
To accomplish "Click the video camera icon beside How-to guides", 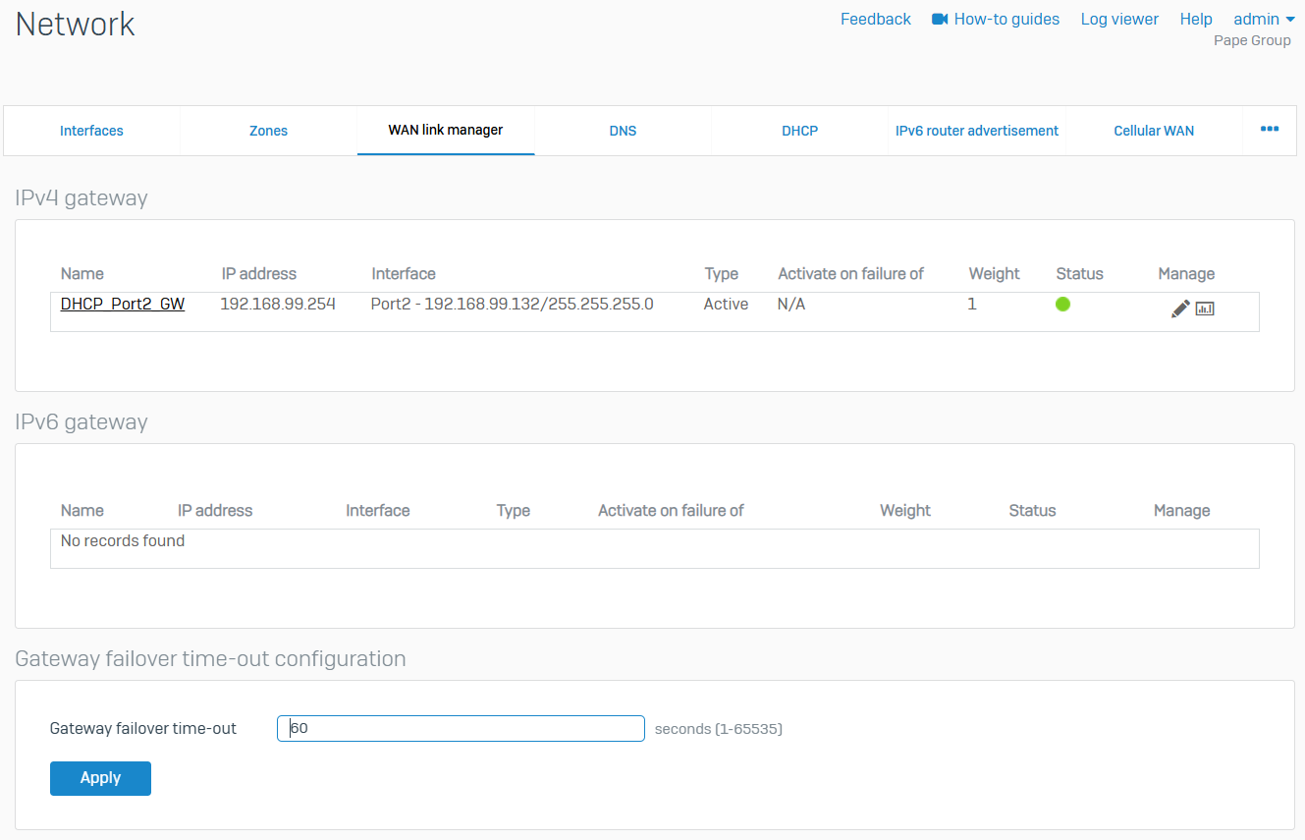I will pyautogui.click(x=940, y=20).
